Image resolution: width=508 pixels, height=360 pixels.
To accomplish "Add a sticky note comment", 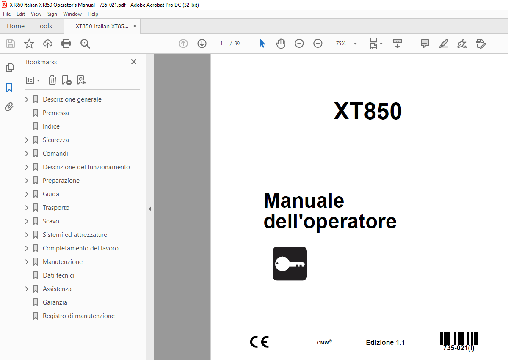I will (x=425, y=44).
